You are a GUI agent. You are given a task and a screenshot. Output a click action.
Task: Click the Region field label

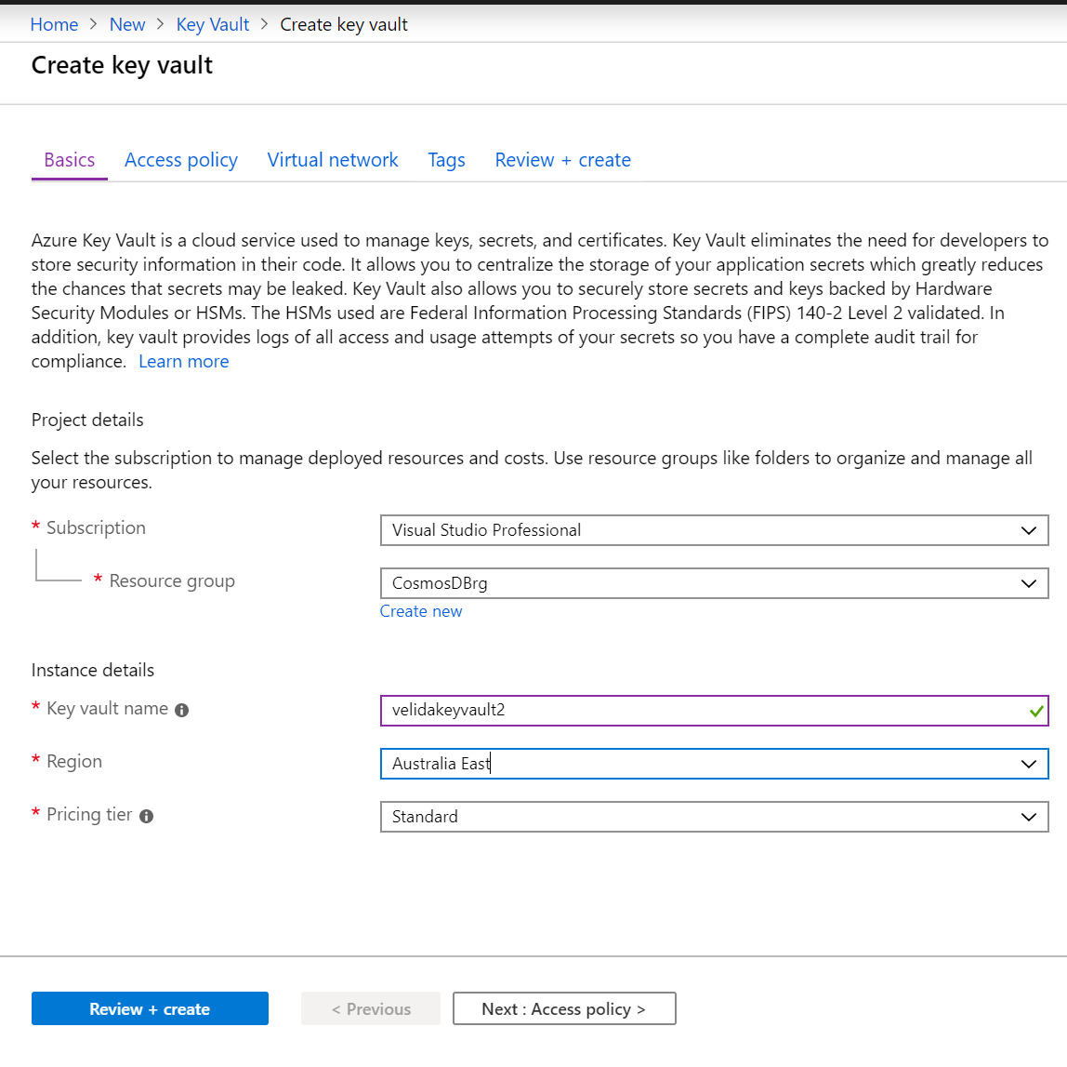coord(74,761)
